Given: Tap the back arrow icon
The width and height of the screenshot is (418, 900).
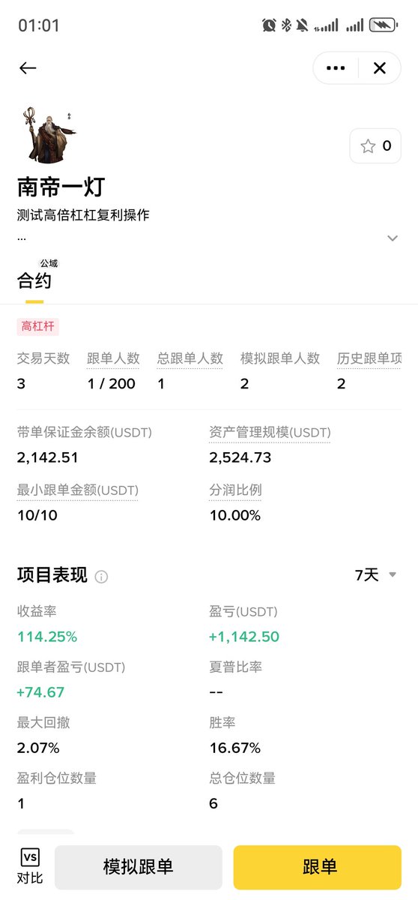Looking at the screenshot, I should [x=28, y=68].
